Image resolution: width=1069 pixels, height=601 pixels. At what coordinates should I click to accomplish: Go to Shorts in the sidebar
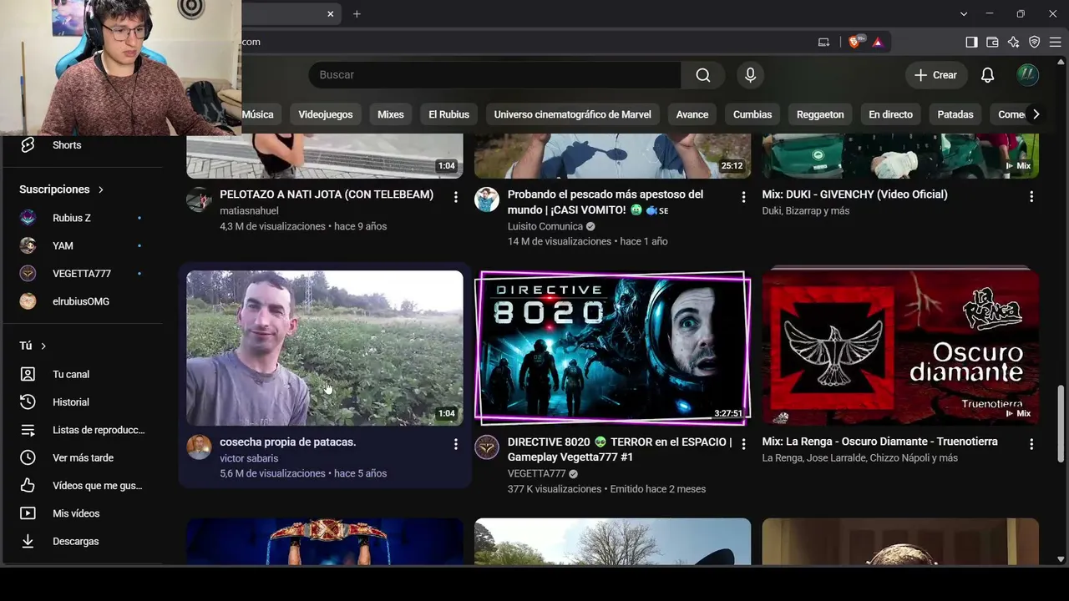(67, 145)
